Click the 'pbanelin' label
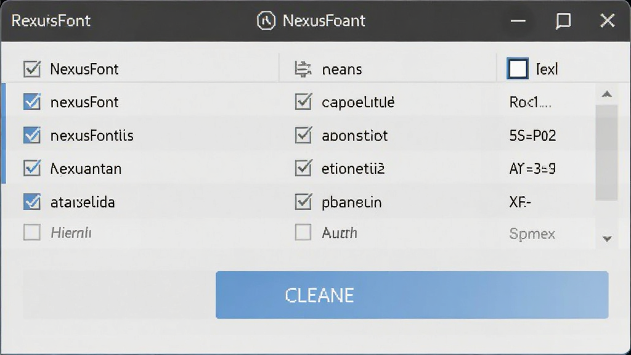The image size is (631, 355). (x=352, y=202)
